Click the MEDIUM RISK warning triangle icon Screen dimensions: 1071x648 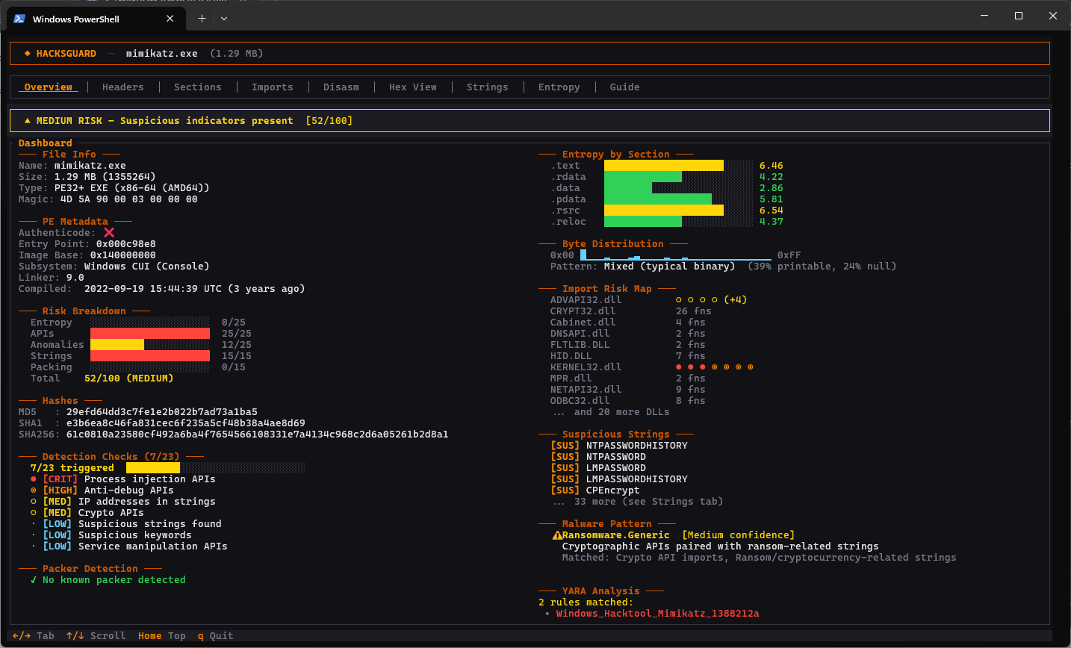pos(28,121)
